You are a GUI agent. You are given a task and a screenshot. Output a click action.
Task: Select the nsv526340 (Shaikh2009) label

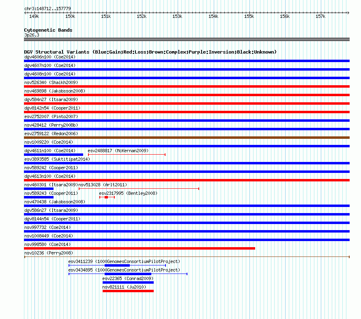click(x=51, y=82)
